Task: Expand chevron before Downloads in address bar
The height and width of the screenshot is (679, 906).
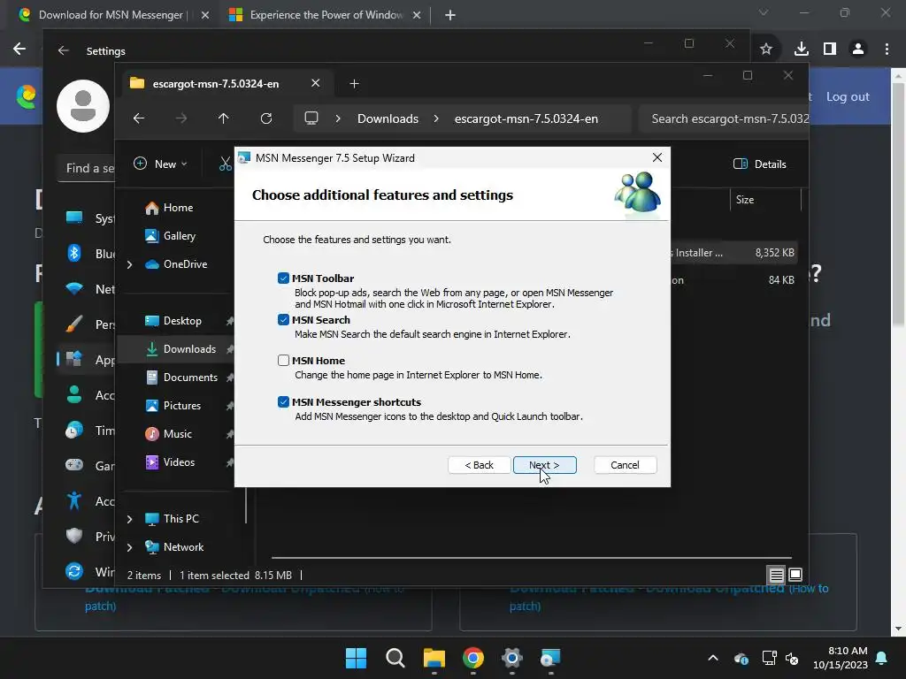Action: click(x=338, y=118)
